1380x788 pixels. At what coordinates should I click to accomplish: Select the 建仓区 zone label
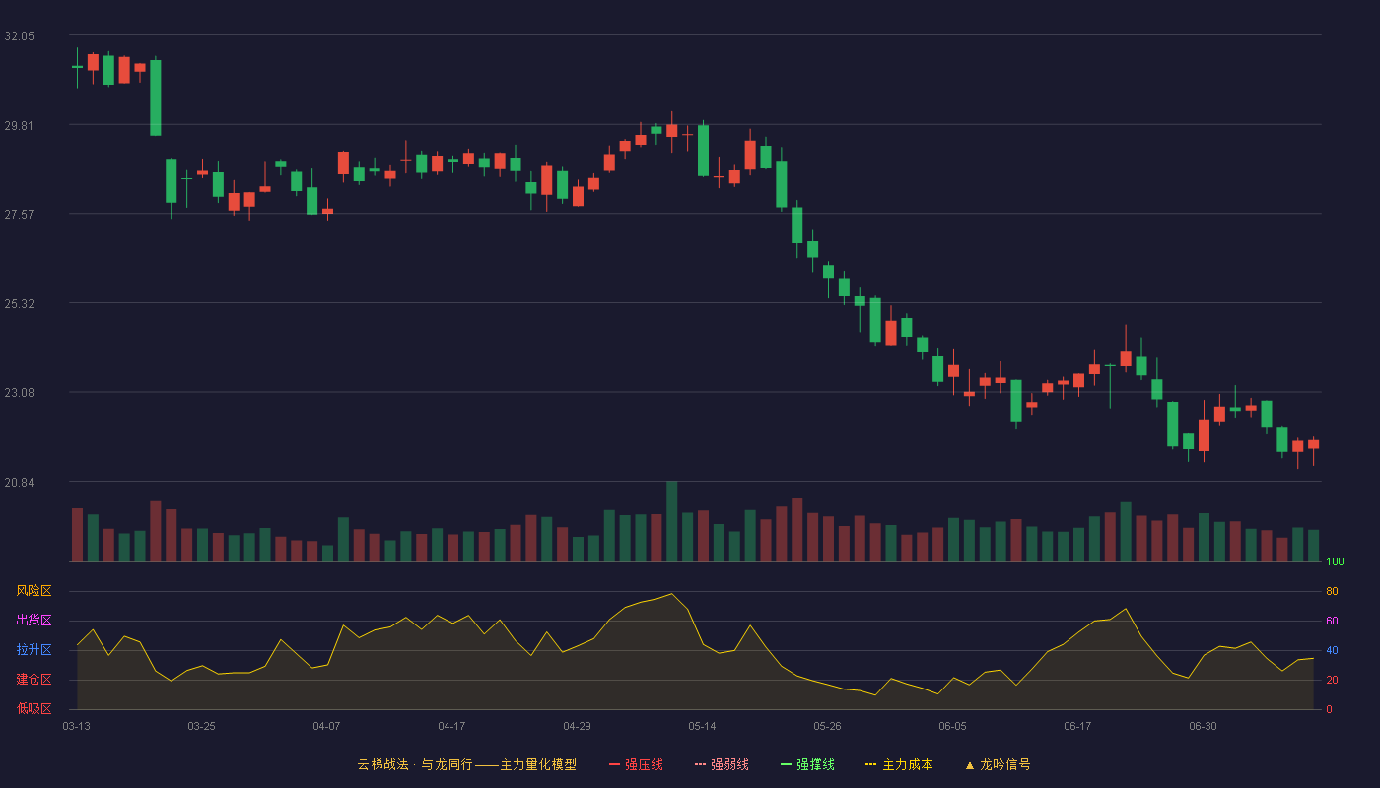tap(34, 680)
